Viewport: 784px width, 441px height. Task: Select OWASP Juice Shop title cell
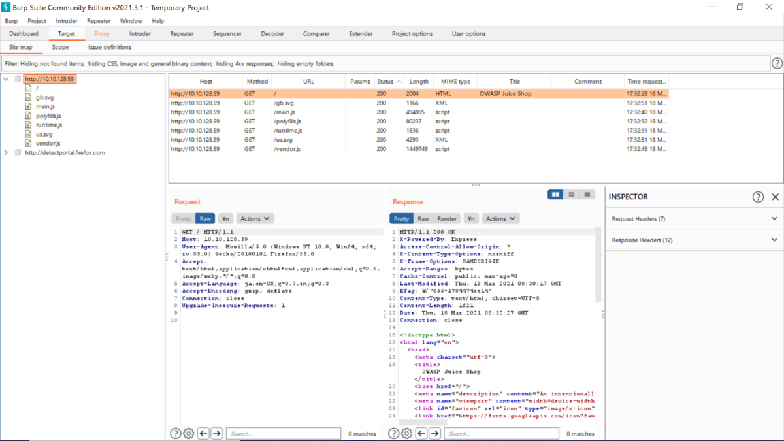pyautogui.click(x=514, y=94)
